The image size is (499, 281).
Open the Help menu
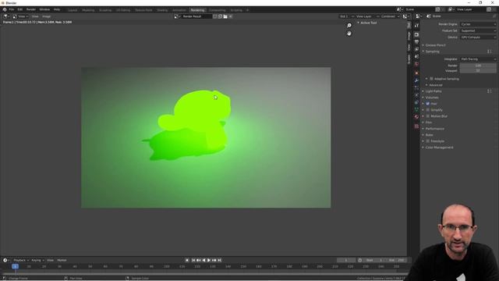tap(57, 9)
